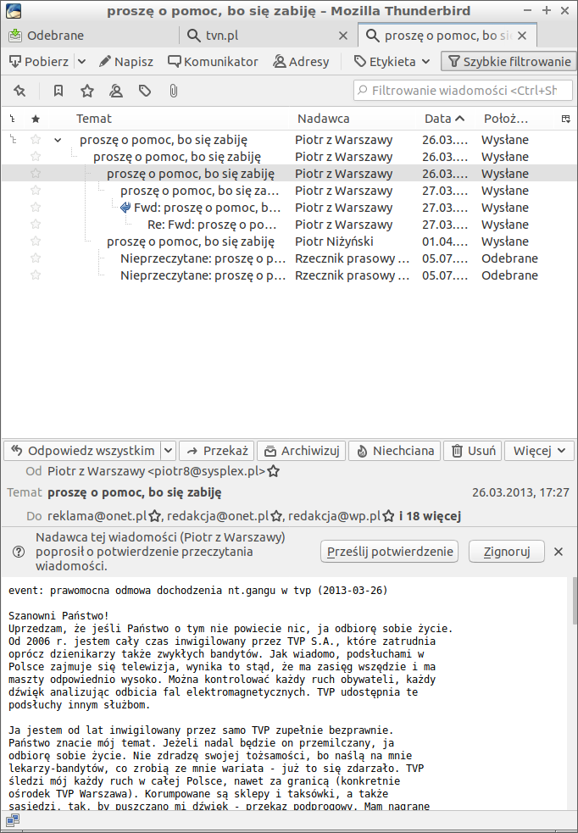Star the last Rzecznik prasowy message

point(36,275)
